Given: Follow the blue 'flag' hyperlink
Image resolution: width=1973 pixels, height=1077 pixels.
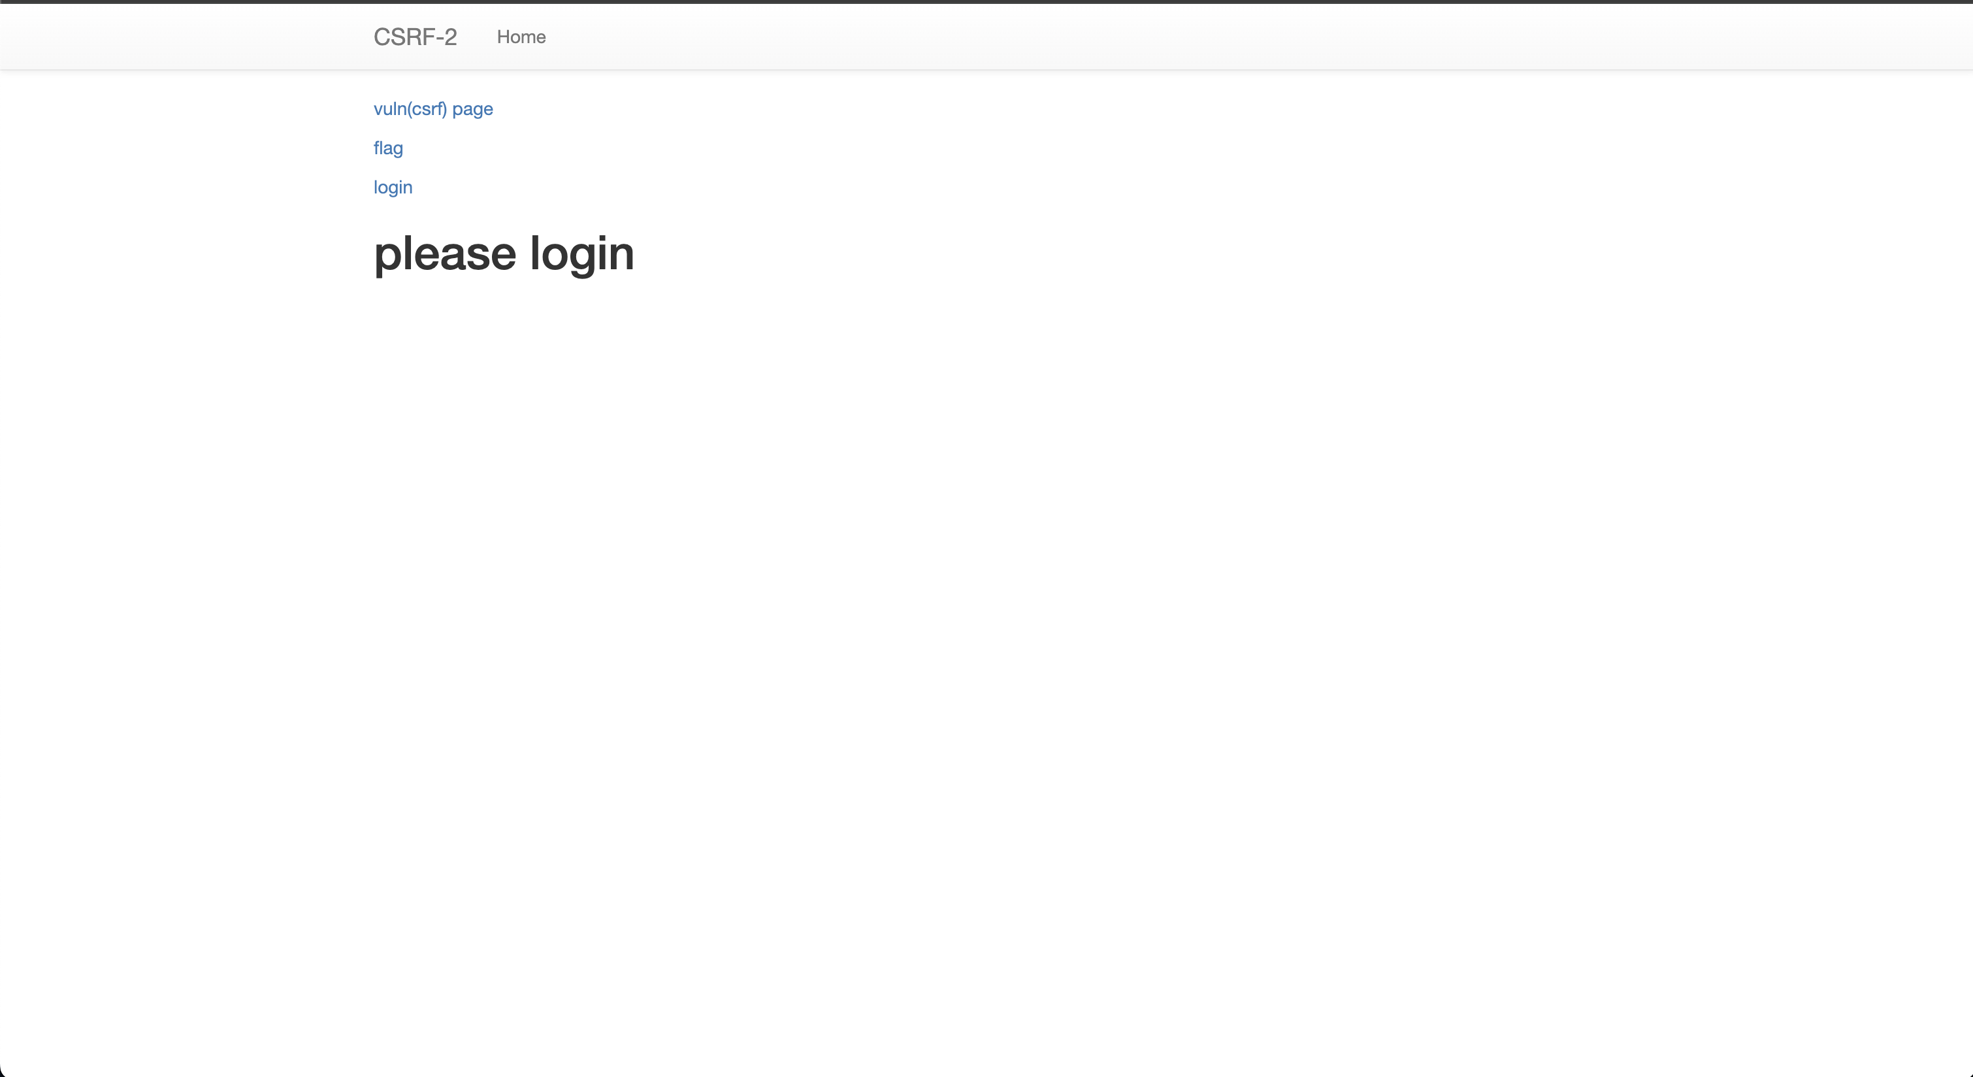Looking at the screenshot, I should tap(387, 148).
